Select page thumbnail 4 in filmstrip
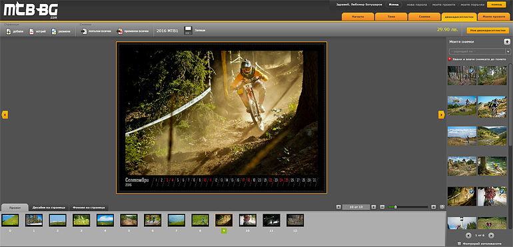The width and height of the screenshot is (513, 247). click(x=105, y=220)
